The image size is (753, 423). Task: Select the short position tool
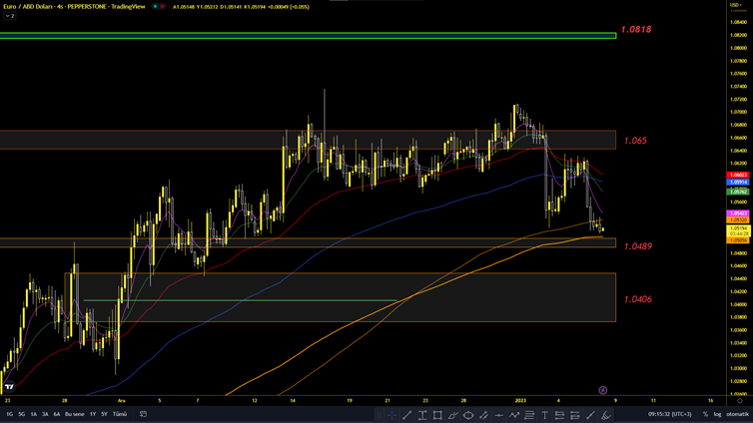[575, 415]
